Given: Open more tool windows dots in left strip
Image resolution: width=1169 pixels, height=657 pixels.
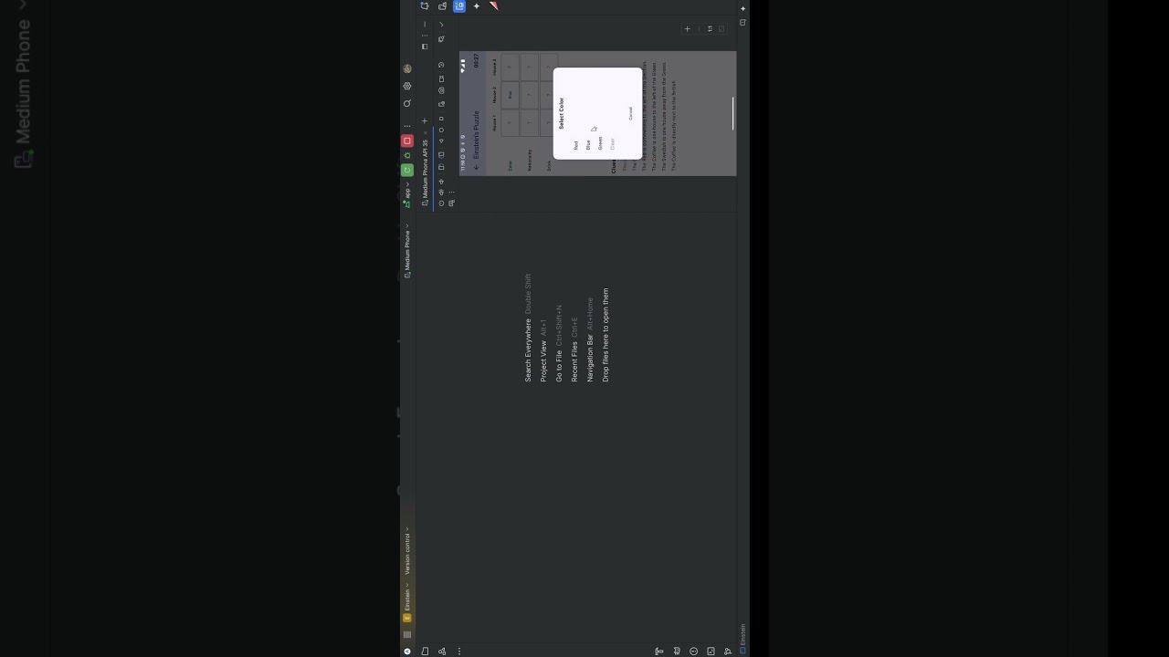Looking at the screenshot, I should pyautogui.click(x=459, y=651).
